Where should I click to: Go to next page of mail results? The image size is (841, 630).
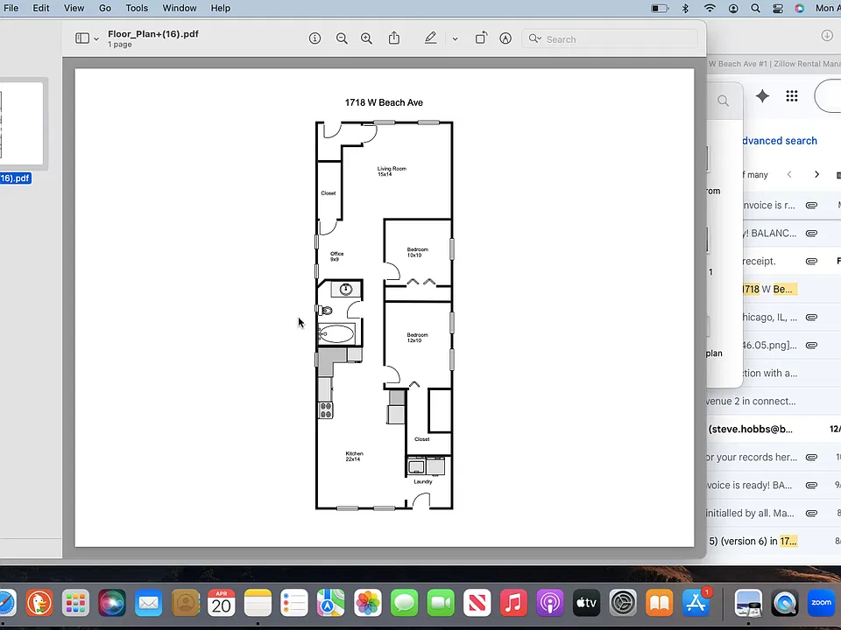816,175
